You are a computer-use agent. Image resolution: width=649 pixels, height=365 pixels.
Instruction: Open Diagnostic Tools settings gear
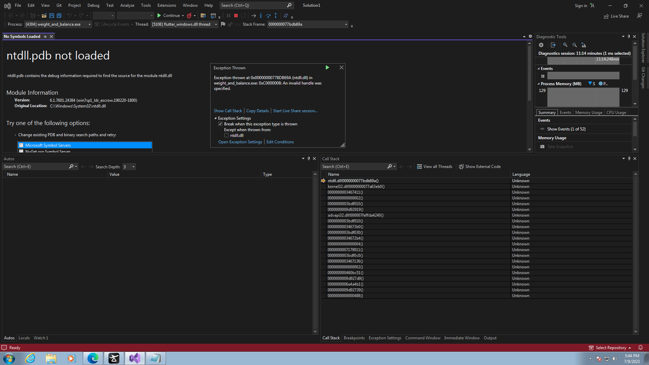[541, 45]
